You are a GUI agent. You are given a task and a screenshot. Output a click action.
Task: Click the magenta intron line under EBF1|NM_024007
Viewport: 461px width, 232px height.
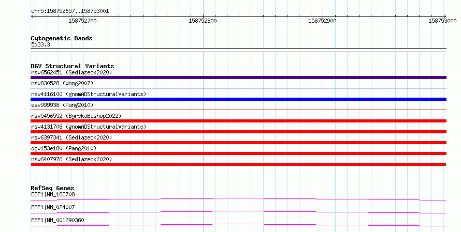238,212
